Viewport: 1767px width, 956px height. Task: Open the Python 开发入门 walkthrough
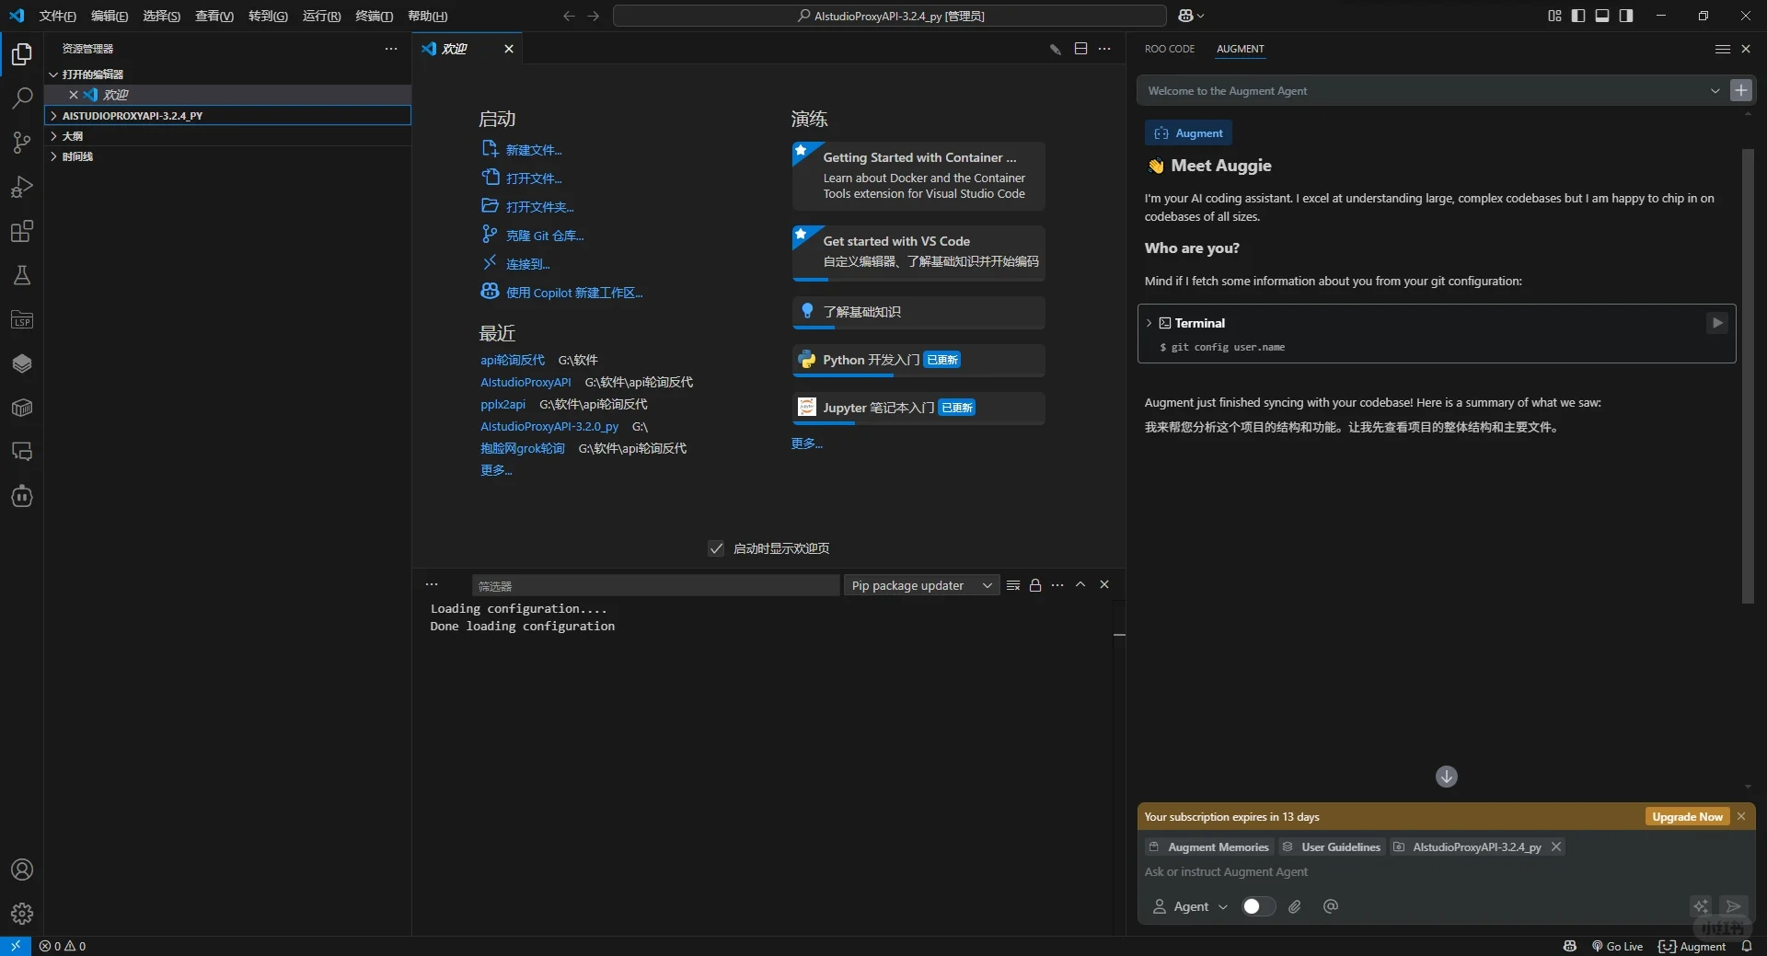(918, 361)
